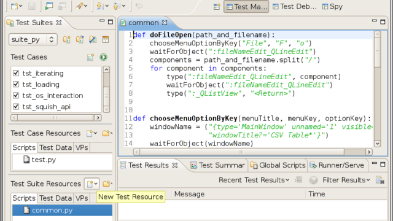Uncheck tst_loading test case
This screenshot has width=393, height=221.
pos(16,84)
